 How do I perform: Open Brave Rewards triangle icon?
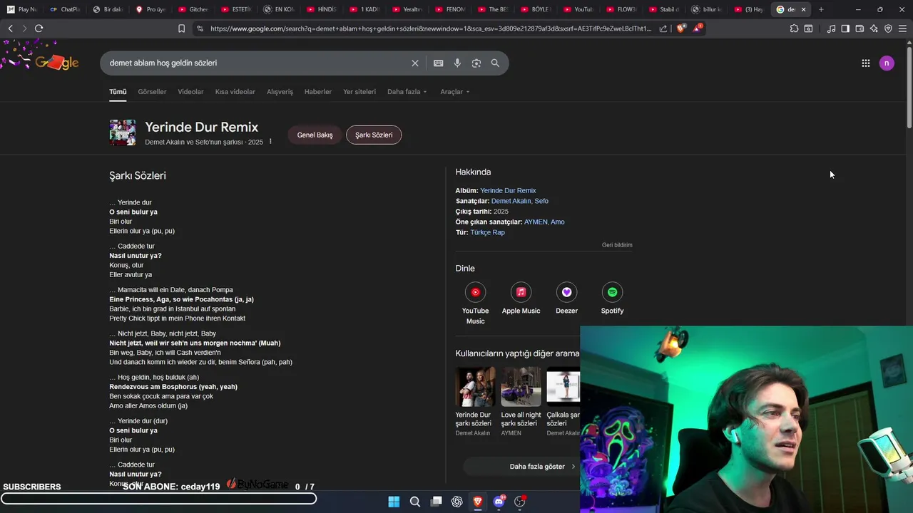click(698, 28)
